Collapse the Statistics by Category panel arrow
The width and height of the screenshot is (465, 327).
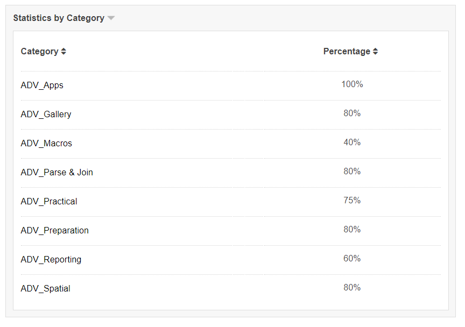(x=111, y=18)
